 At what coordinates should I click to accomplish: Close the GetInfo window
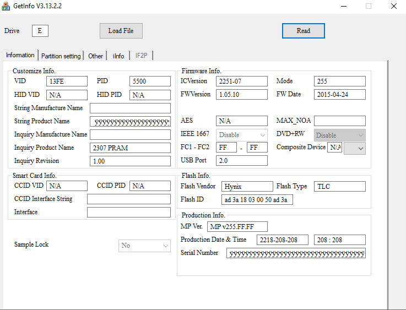pos(394,6)
